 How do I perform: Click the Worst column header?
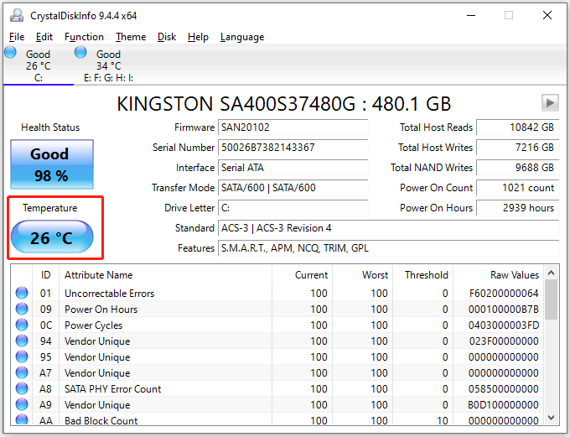[362, 275]
